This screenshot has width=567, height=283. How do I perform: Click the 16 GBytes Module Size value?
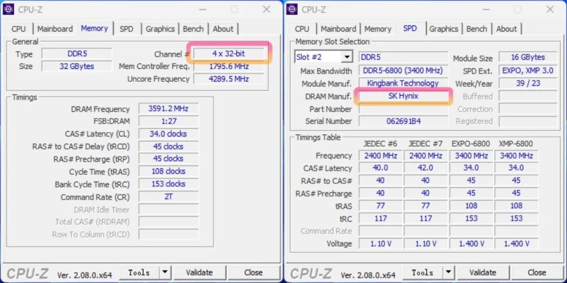point(528,57)
